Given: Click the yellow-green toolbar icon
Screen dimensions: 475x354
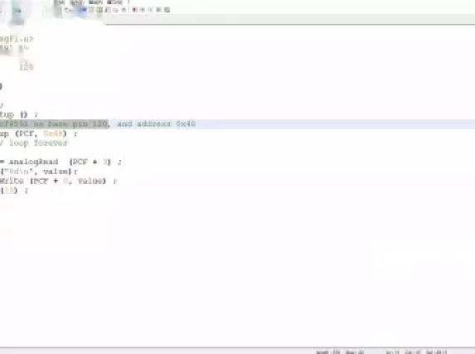Looking at the screenshot, I should [x=91, y=10].
